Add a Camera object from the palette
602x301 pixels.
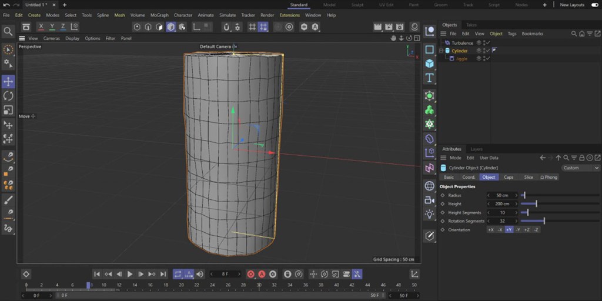coord(430,200)
